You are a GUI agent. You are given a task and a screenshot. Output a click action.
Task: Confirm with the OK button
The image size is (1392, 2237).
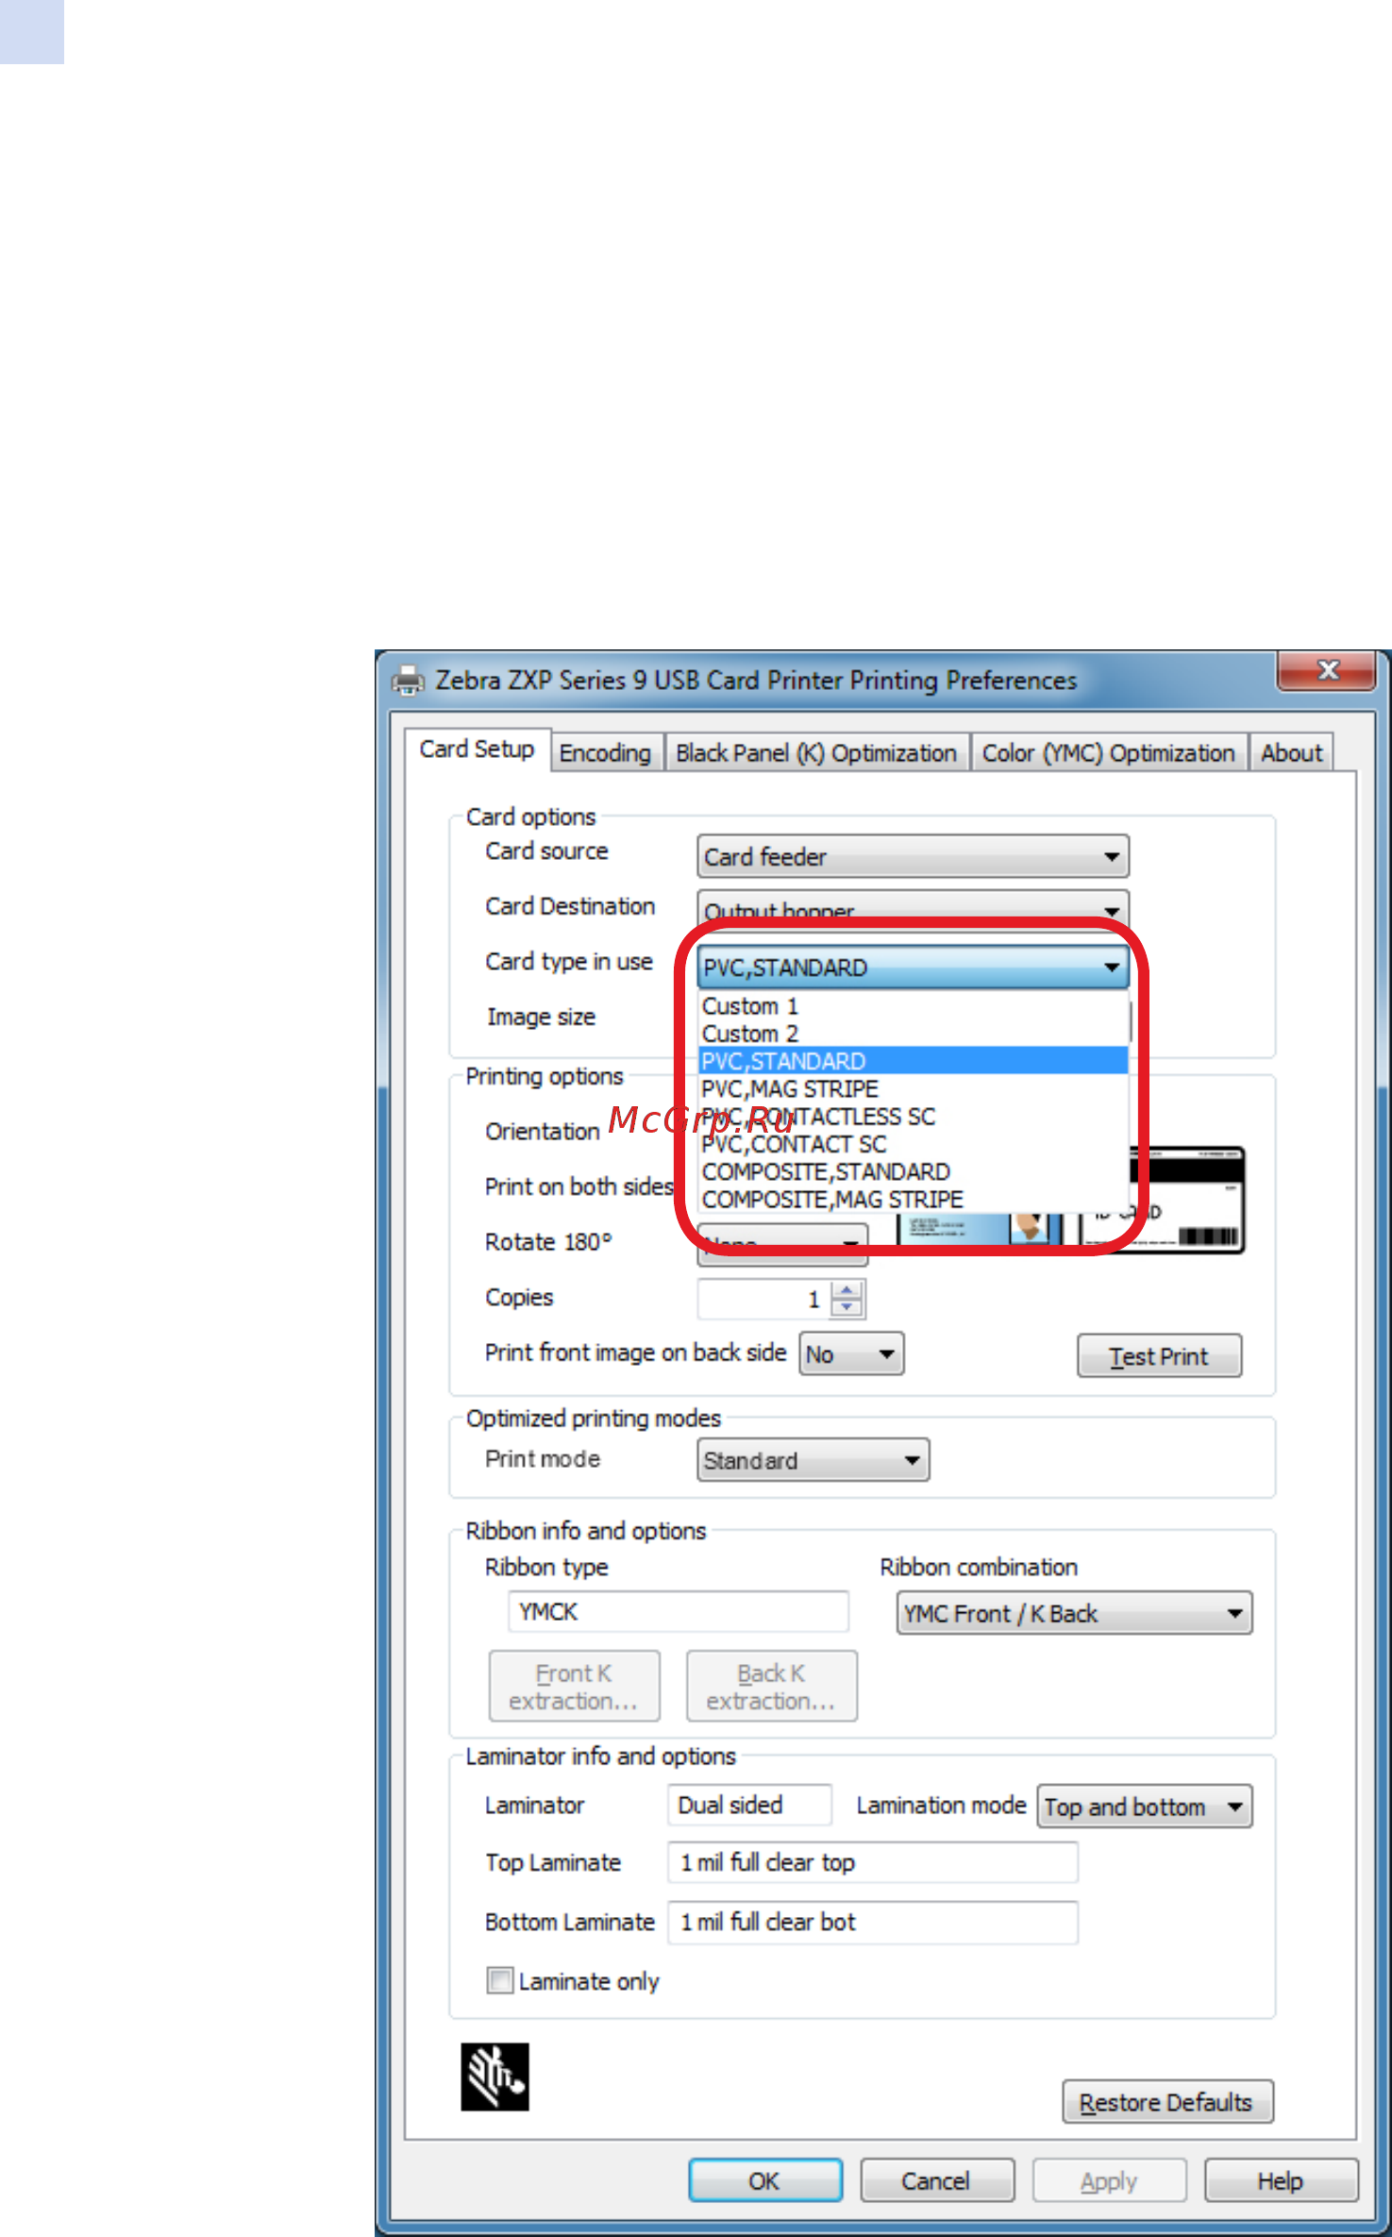click(764, 2180)
